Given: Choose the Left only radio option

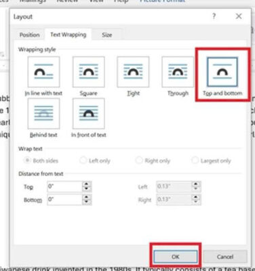Looking at the screenshot, I should coord(83,161).
